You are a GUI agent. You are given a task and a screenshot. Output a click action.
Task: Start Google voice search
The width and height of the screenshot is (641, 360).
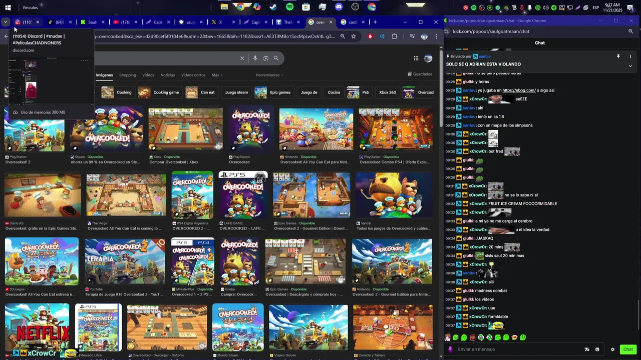tap(255, 58)
